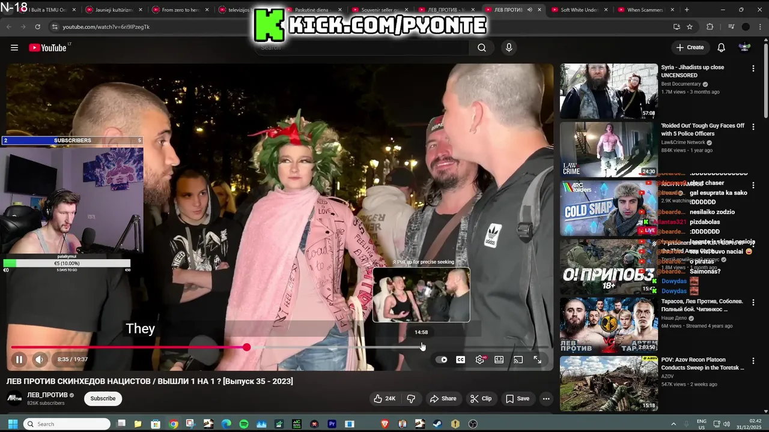The image size is (769, 432).
Task: Open Premiere Pro from the taskbar
Action: (332, 424)
